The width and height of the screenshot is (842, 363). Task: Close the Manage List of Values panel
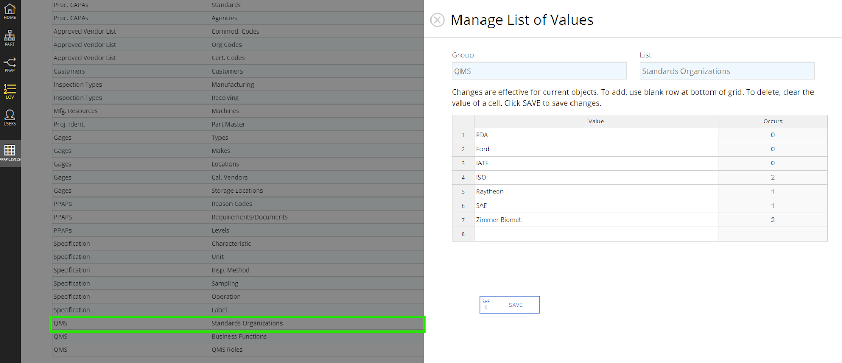coord(437,20)
